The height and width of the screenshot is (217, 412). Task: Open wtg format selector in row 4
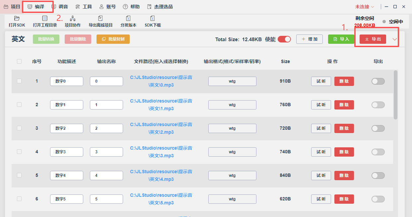[x=232, y=152]
